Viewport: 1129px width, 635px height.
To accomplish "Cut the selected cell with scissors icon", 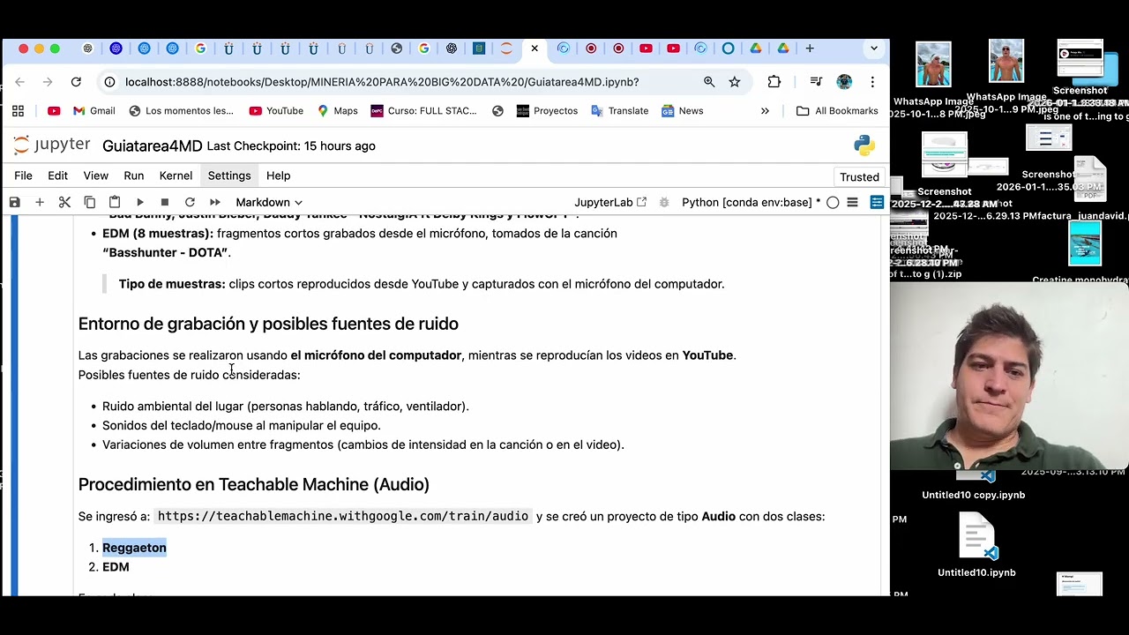I will click(64, 202).
